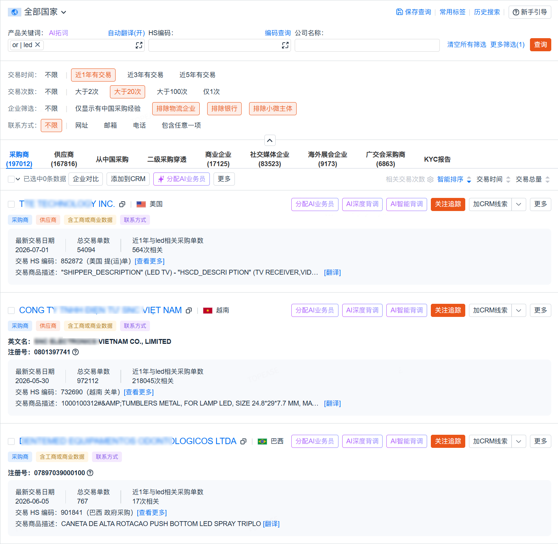Click the Brazil flag icon
Image resolution: width=558 pixels, height=544 pixels.
[x=263, y=441]
